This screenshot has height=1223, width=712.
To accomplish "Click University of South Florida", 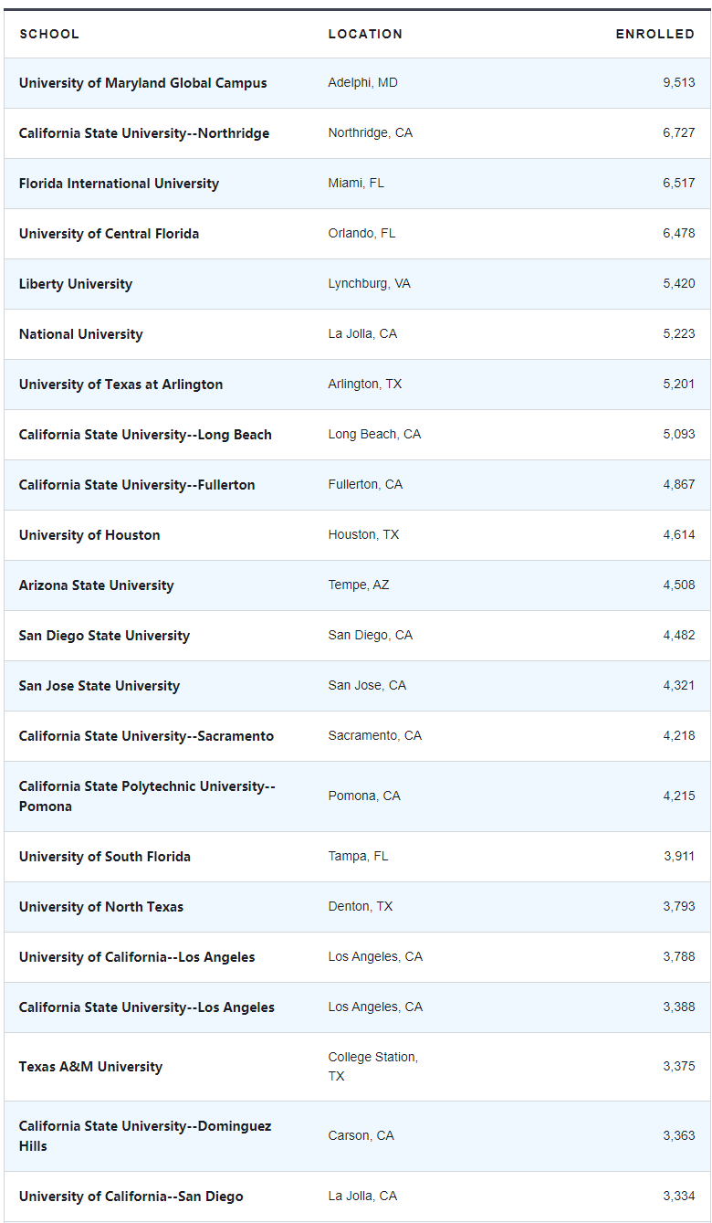I will [x=104, y=857].
